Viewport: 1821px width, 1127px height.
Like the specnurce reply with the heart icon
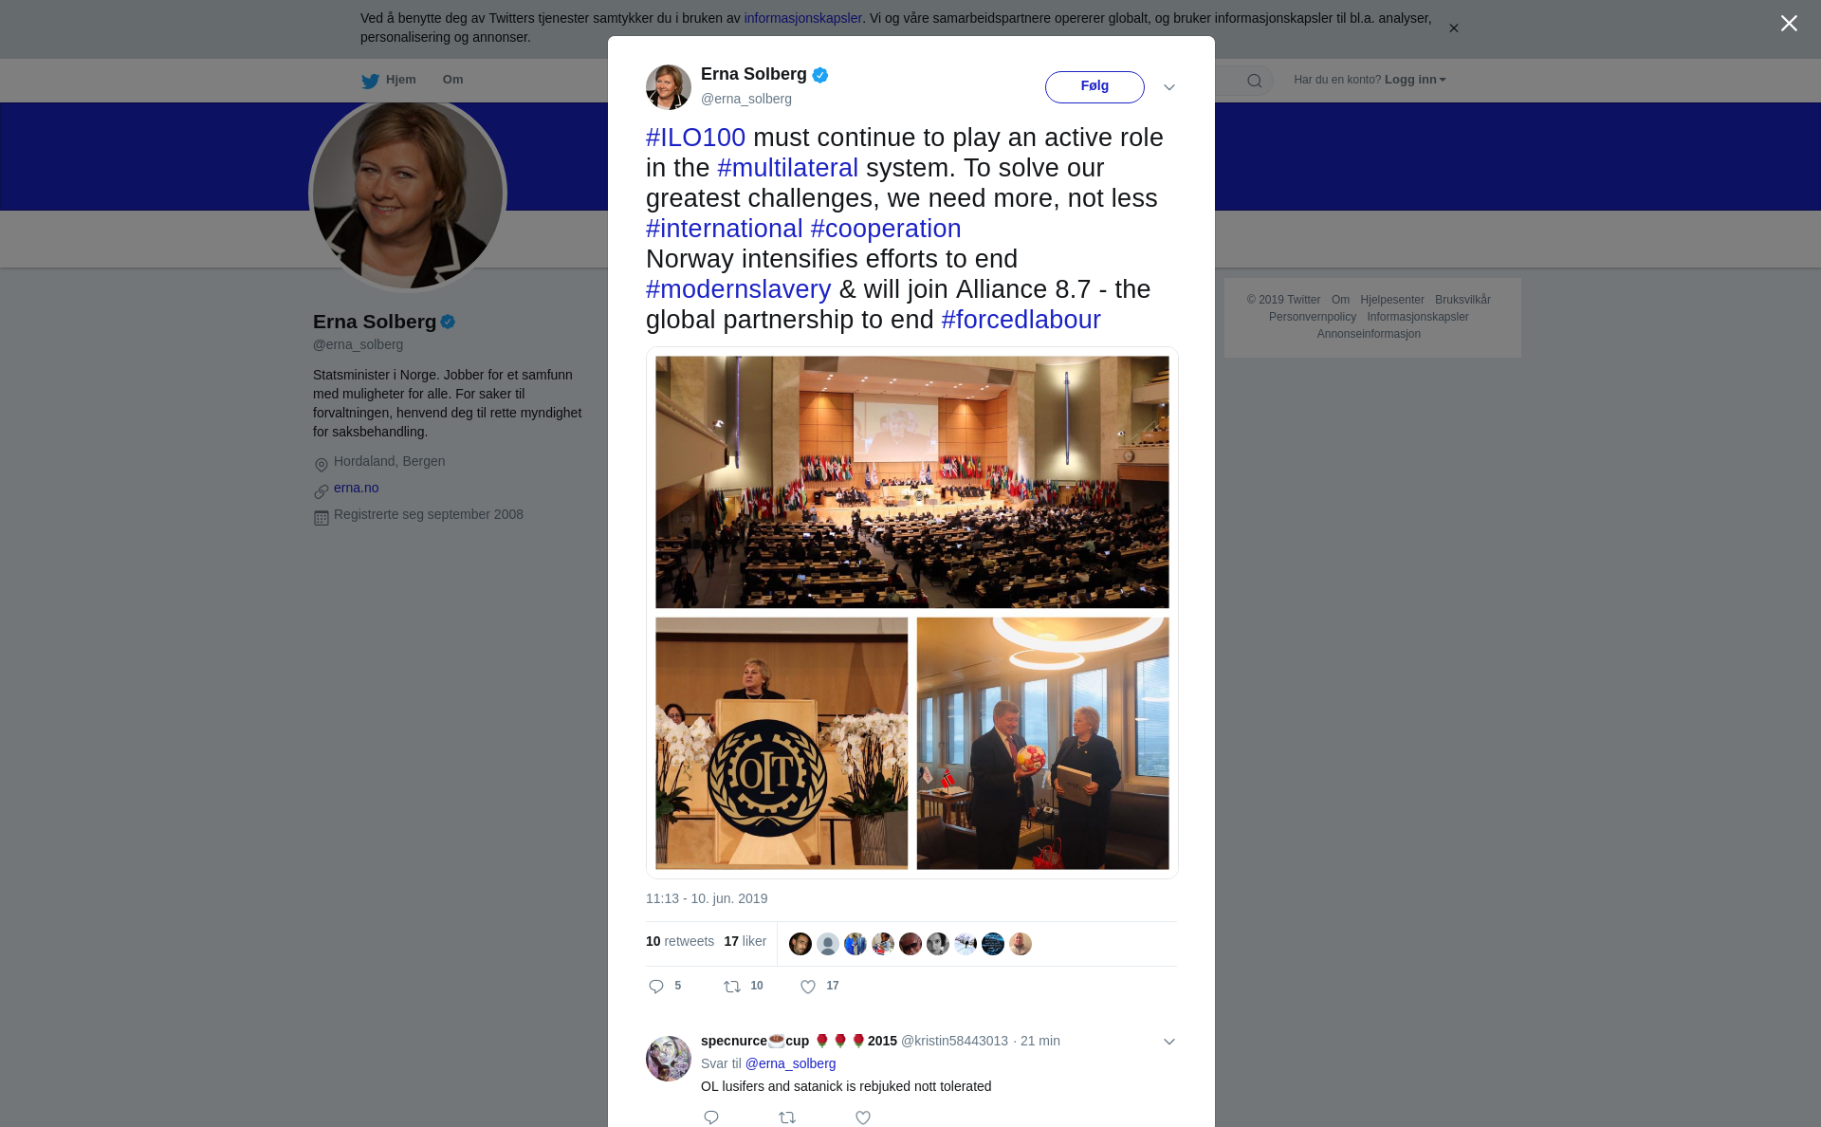pyautogui.click(x=863, y=1118)
